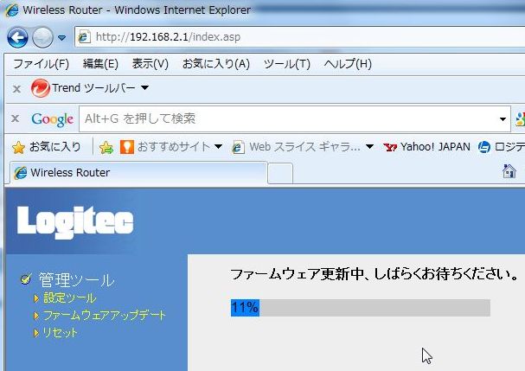Click the Yahoo! red Y icon
Screen dimensions: 525x371
390,147
